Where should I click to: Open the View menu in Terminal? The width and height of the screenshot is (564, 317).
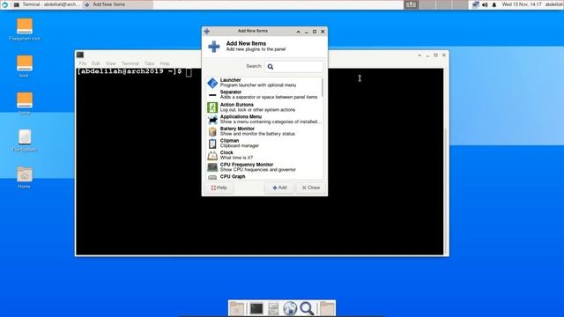(x=111, y=63)
